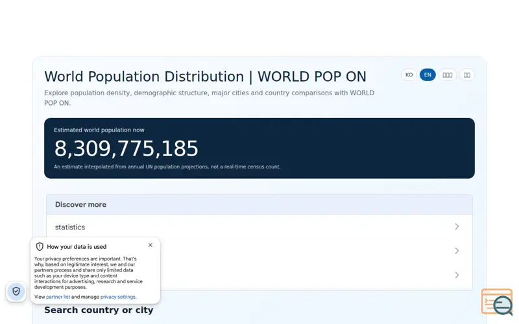Click the Explore population density description text

209,98
